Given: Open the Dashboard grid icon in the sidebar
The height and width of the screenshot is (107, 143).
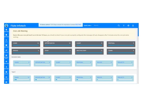Looking at the screenshot, I should (x=6, y=30).
